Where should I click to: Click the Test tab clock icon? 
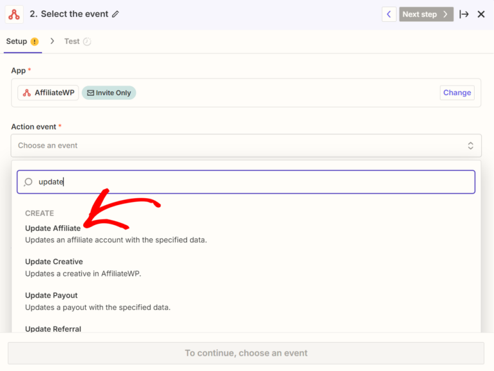(87, 42)
